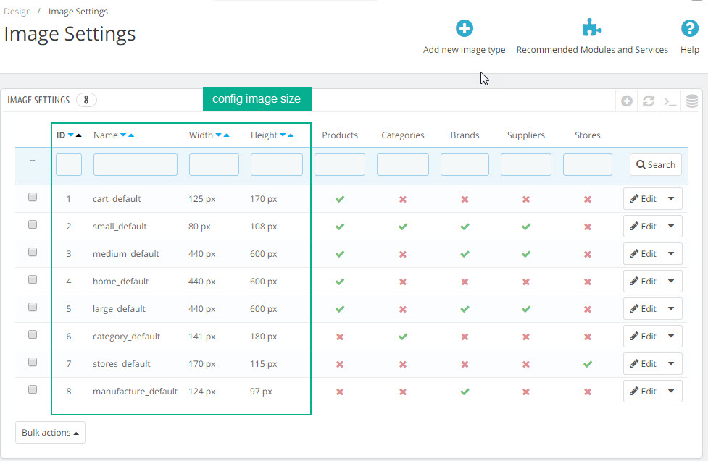
Task: Toggle Products status for cart_default
Action: [340, 199]
